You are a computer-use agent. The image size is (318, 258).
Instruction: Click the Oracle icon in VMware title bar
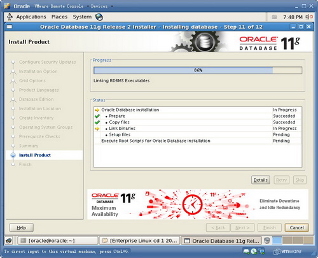(7, 6)
